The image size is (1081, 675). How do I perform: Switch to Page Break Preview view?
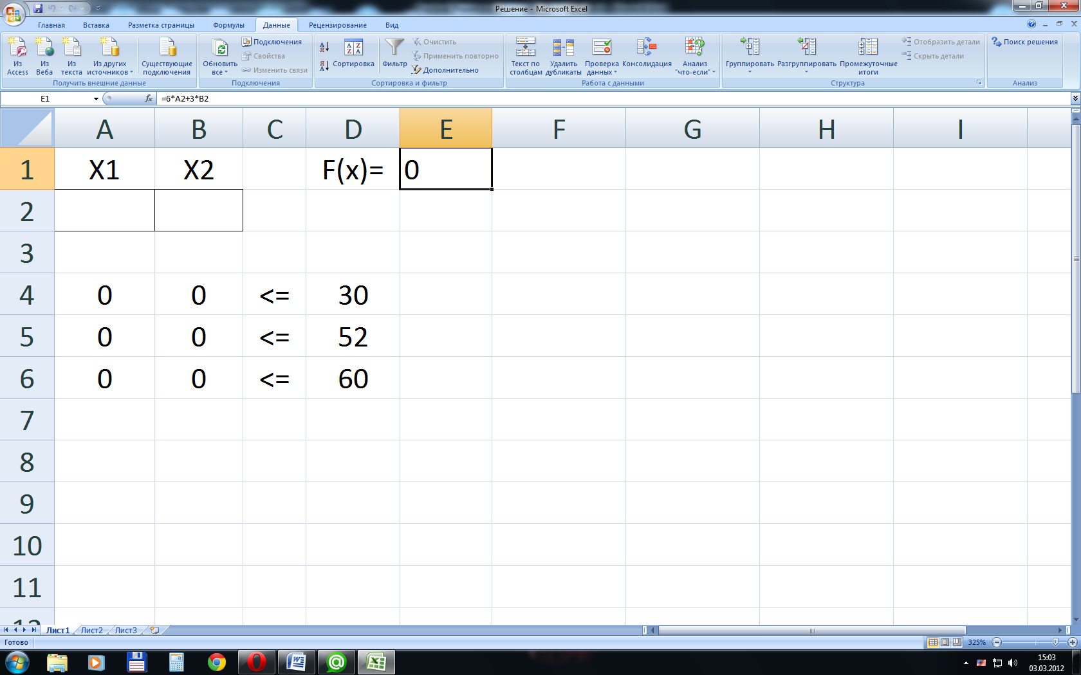(957, 642)
